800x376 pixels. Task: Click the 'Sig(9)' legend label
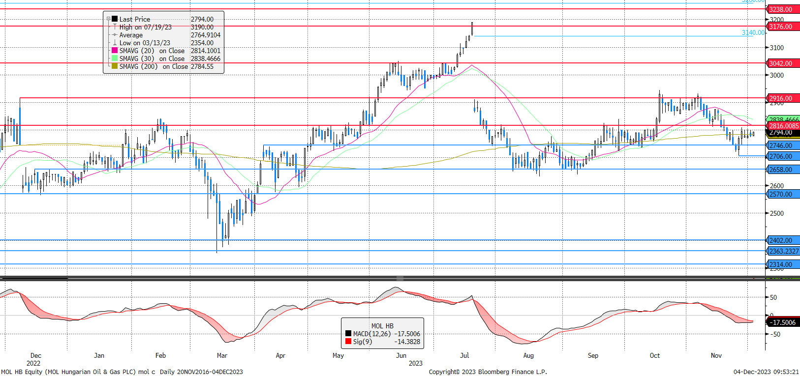[x=363, y=342]
